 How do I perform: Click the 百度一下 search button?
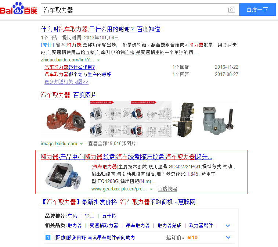click(257, 10)
